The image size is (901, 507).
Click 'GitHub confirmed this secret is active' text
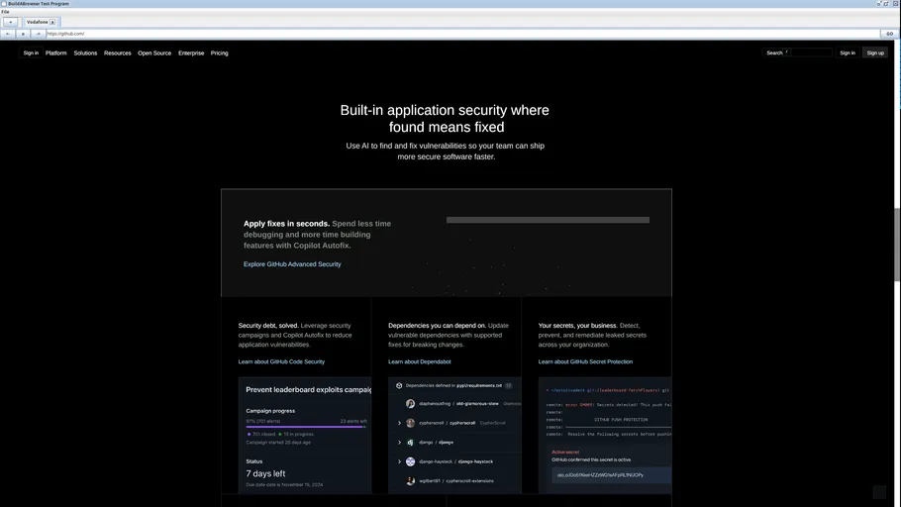click(x=591, y=459)
